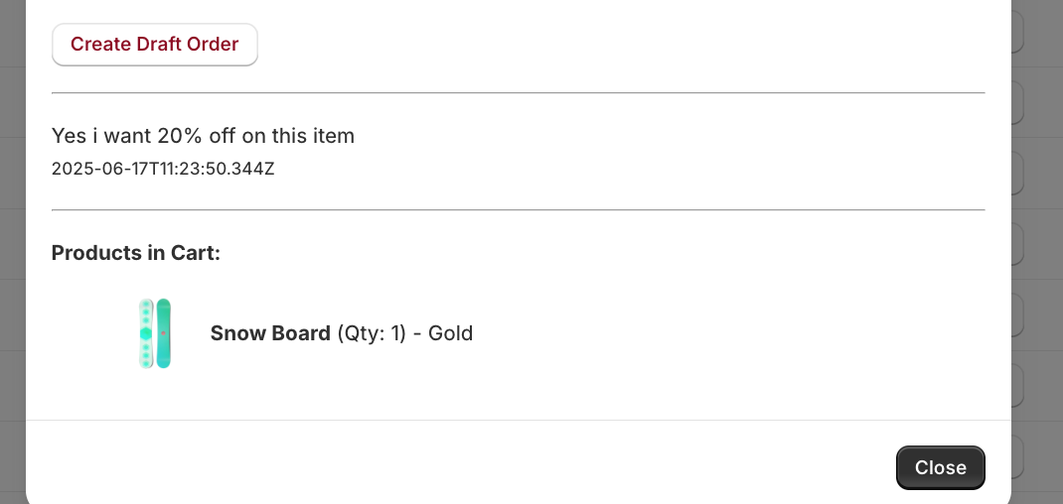The height and width of the screenshot is (504, 1063).
Task: Click the Snow Board product thumbnail
Action: pos(155,333)
